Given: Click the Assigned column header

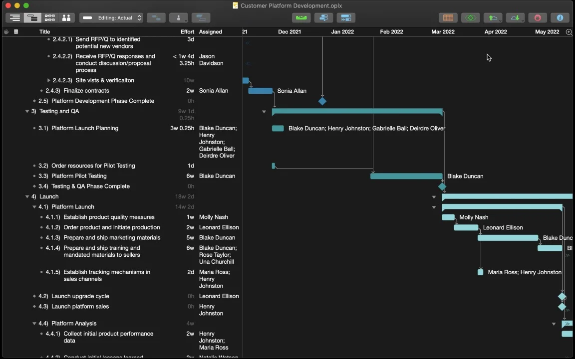Looking at the screenshot, I should 211,32.
